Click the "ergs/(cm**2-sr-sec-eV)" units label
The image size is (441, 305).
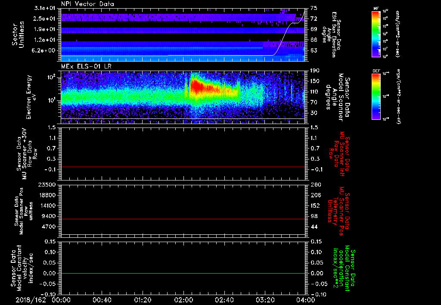click(399, 96)
